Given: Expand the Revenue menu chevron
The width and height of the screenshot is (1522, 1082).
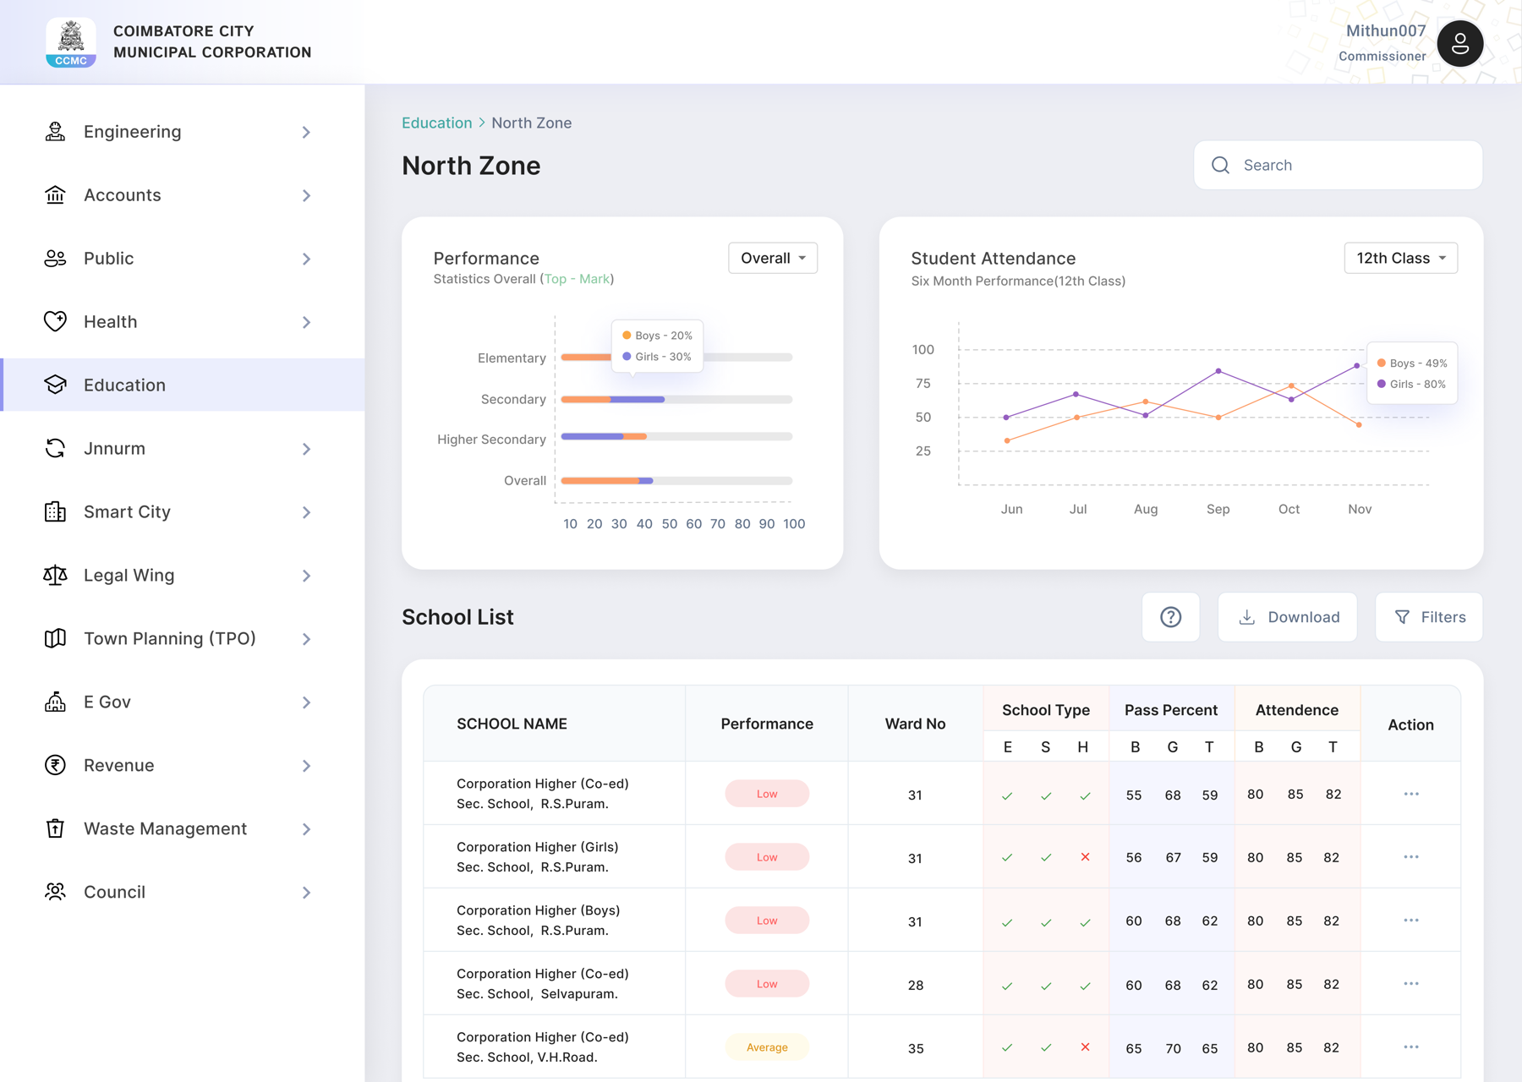Looking at the screenshot, I should (x=306, y=766).
